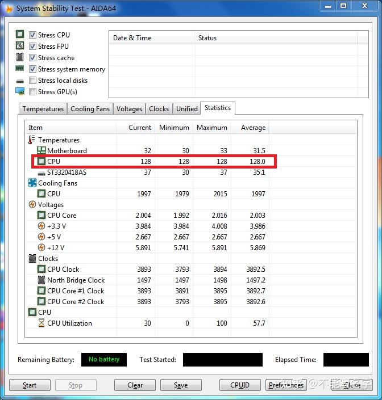Viewport: 382px width, 400px height.
Task: Click the Start button
Action: coord(30,385)
